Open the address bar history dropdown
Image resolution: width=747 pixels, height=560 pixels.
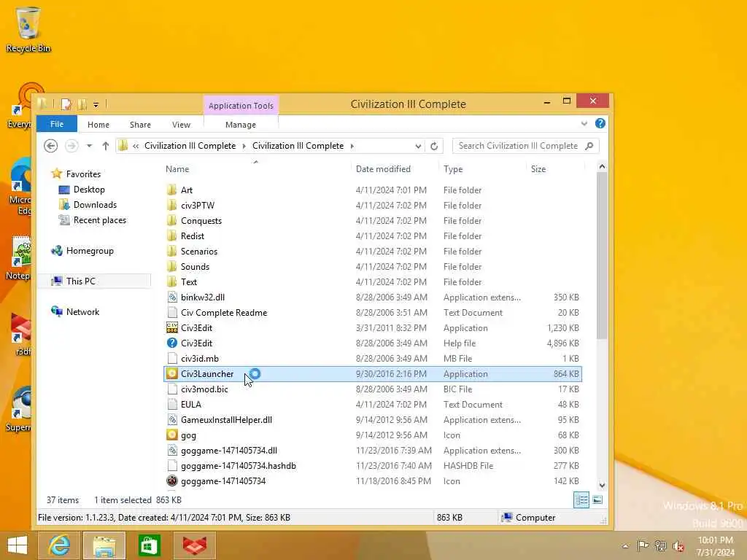(x=418, y=146)
